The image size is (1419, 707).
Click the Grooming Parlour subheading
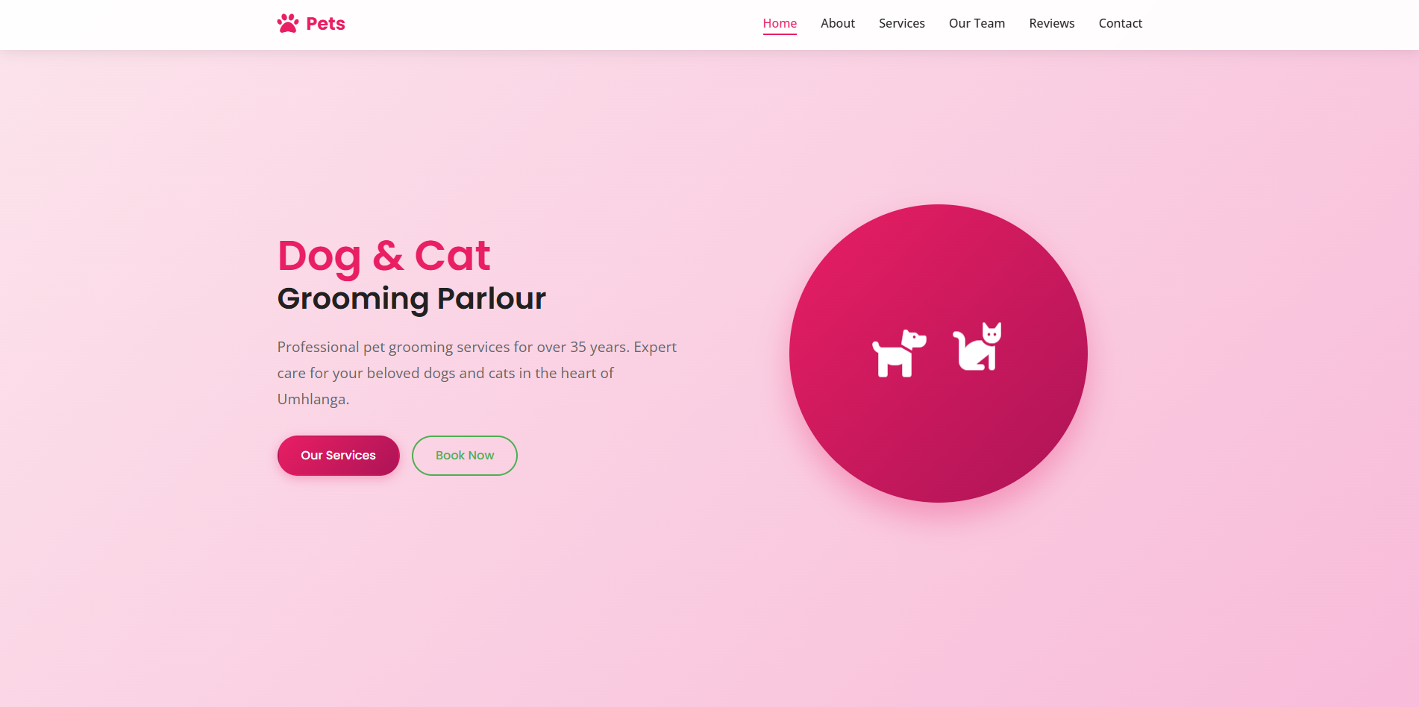point(412,298)
